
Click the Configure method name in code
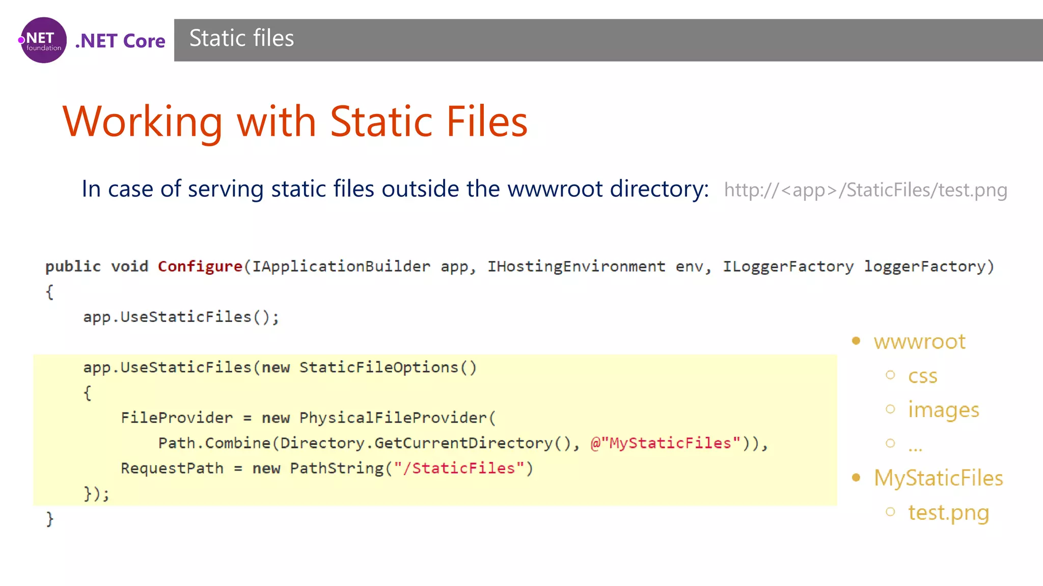(x=200, y=267)
